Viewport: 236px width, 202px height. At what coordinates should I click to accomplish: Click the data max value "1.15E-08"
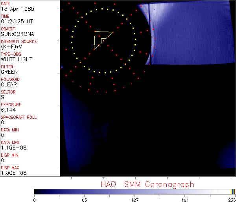(x=12, y=148)
